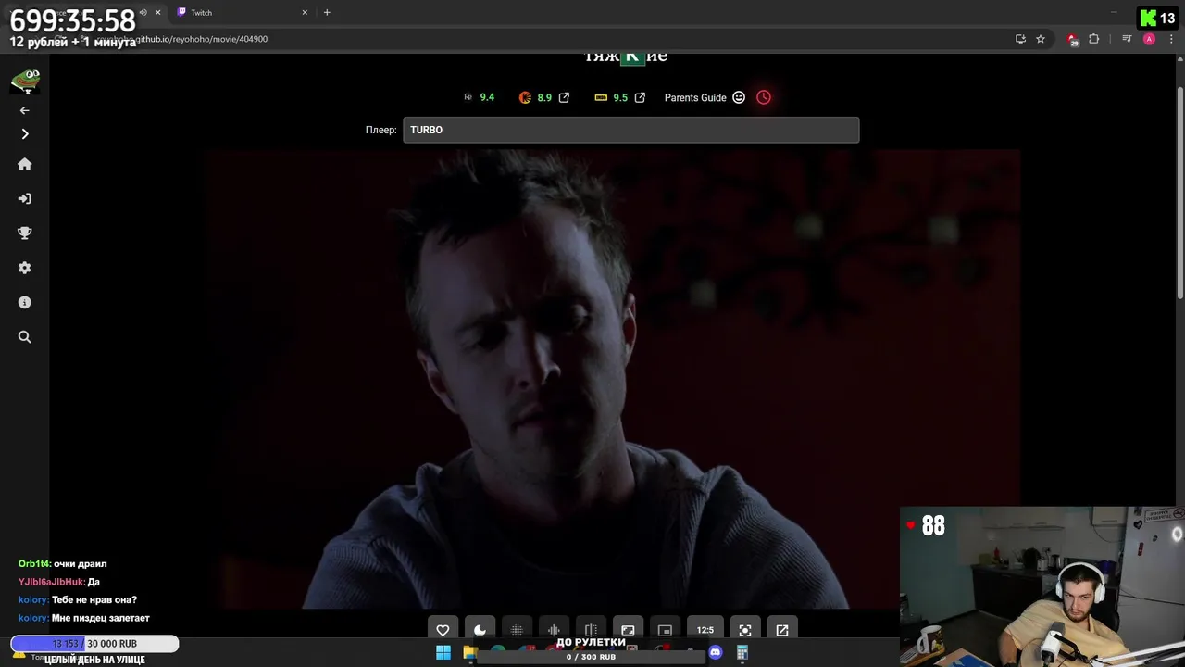The height and width of the screenshot is (667, 1185).
Task: Open player in a new window
Action: pyautogui.click(x=782, y=630)
